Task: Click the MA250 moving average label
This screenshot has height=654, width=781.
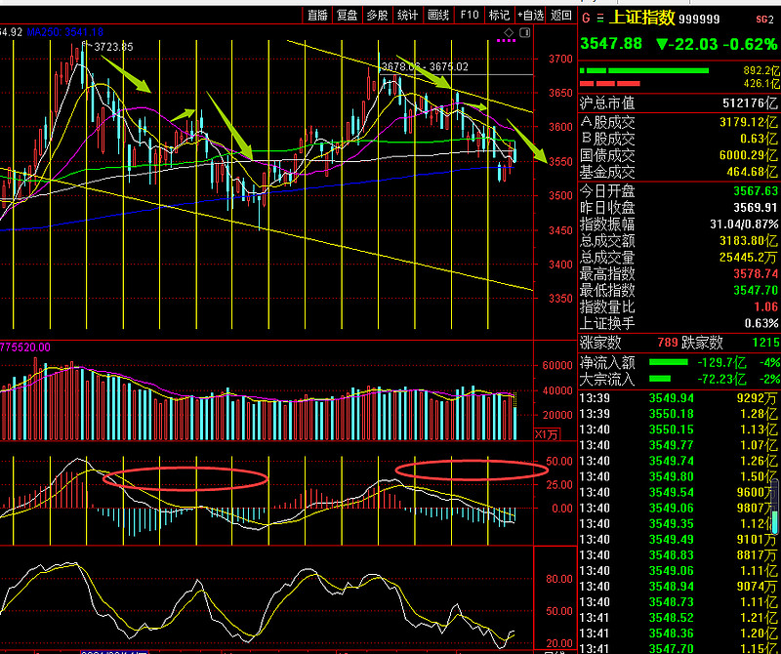Action: (x=64, y=32)
